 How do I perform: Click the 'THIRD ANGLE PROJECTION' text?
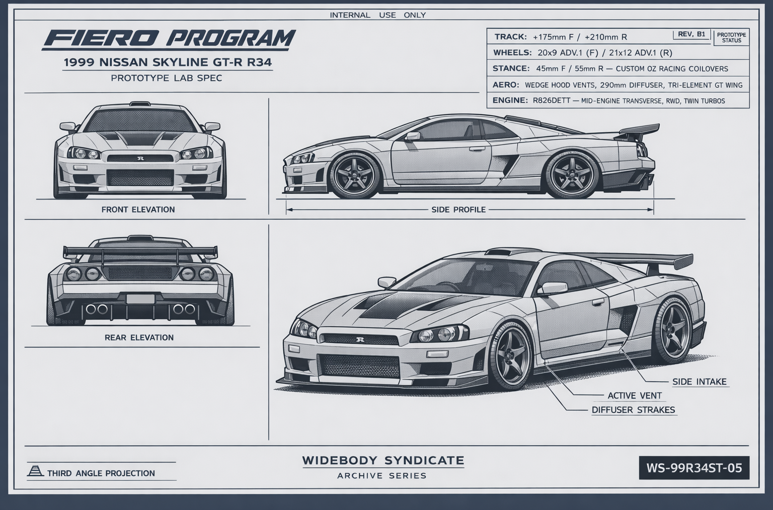(101, 473)
